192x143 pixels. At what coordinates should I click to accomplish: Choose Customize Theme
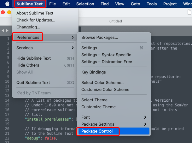(x=114, y=107)
